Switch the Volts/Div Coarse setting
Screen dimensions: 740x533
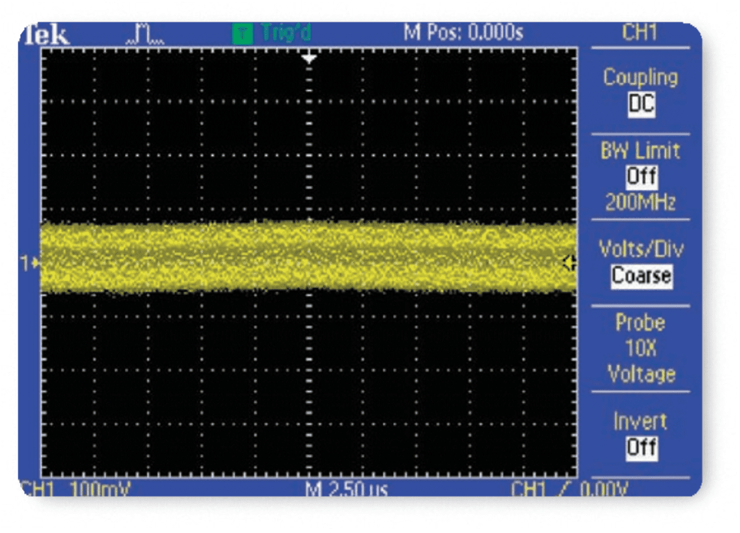pyautogui.click(x=641, y=275)
